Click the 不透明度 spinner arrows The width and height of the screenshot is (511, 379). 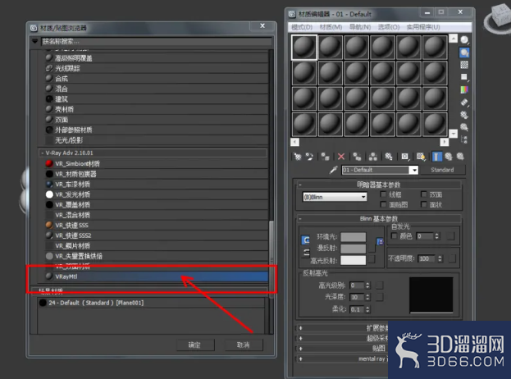click(x=440, y=258)
